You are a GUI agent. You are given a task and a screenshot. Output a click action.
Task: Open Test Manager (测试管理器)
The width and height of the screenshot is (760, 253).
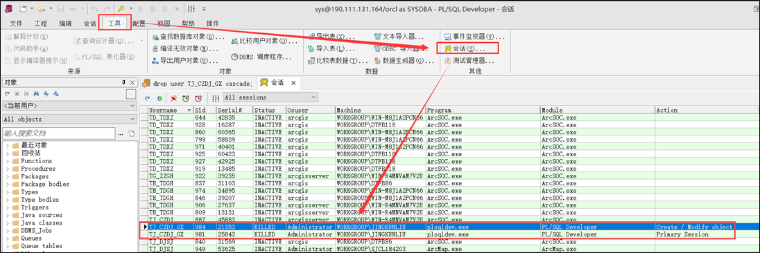469,60
